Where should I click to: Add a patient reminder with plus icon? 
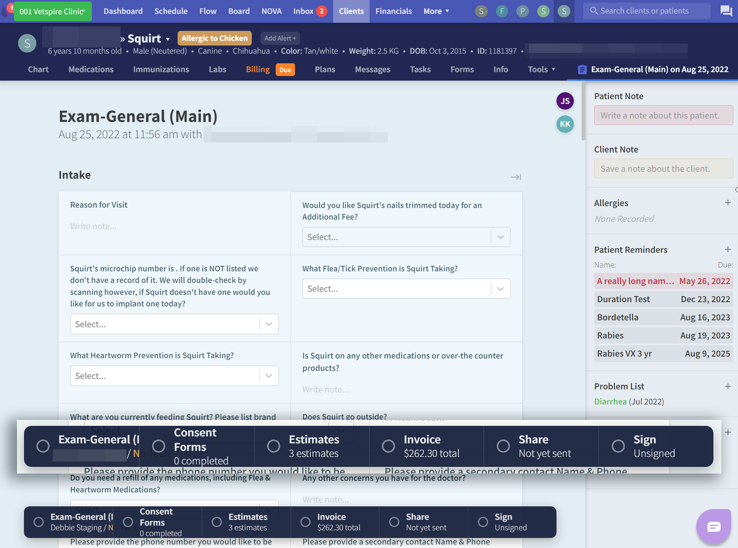coord(727,250)
